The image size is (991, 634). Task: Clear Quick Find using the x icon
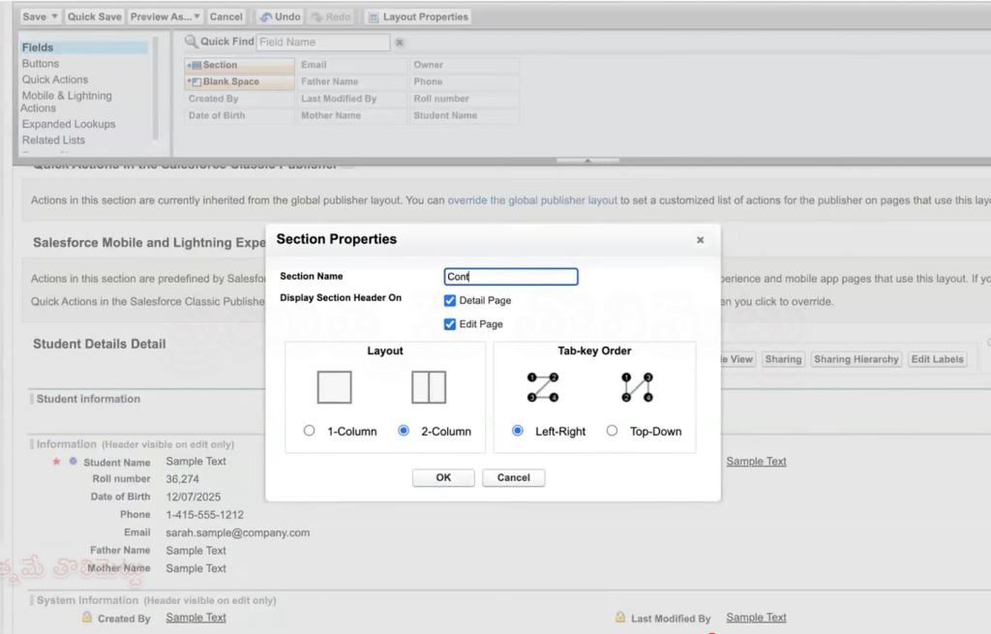point(400,43)
